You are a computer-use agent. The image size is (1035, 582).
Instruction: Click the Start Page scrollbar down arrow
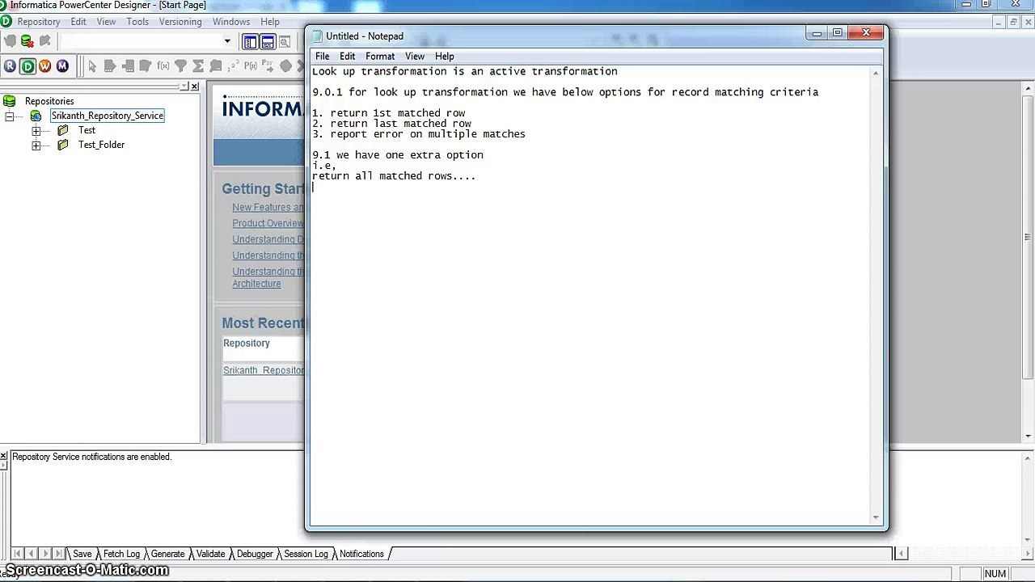[1028, 436]
